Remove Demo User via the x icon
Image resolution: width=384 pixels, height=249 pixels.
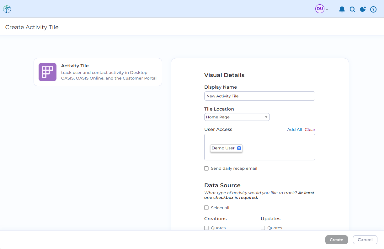point(239,148)
